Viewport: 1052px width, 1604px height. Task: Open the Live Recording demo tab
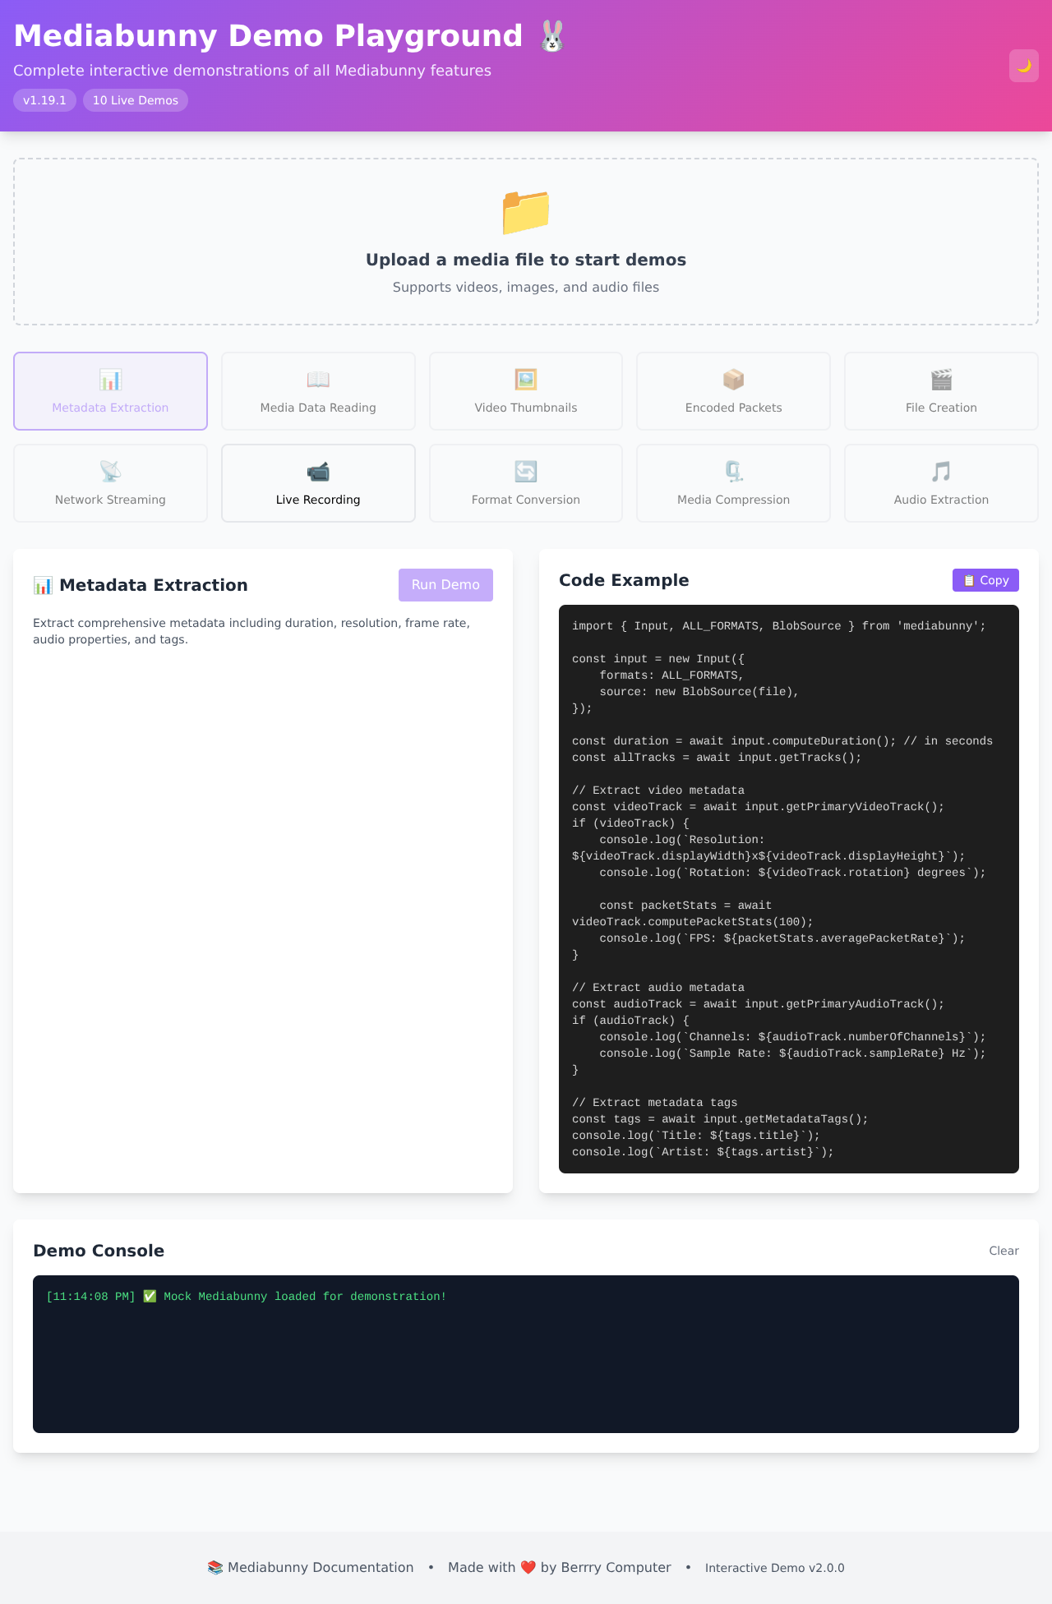pos(318,483)
